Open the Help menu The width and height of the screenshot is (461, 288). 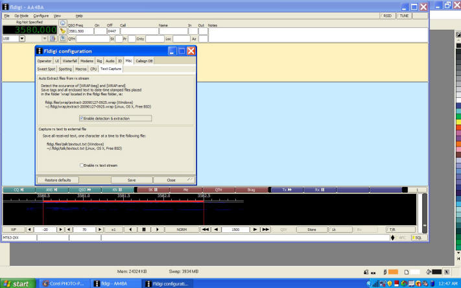[79, 16]
